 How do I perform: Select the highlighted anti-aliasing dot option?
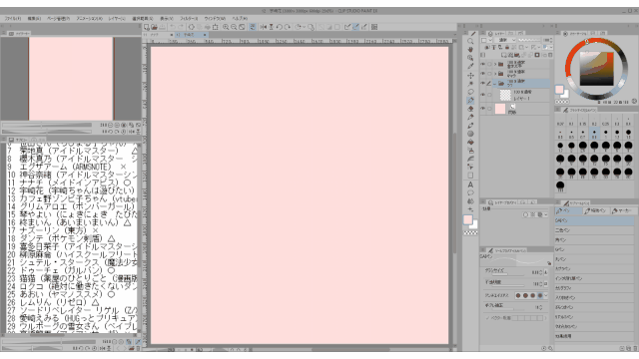540,295
